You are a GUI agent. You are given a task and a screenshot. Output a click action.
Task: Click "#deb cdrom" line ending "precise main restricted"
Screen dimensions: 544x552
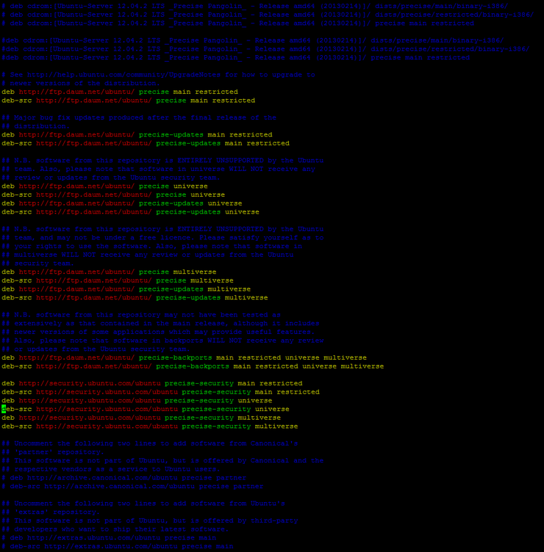[236, 58]
